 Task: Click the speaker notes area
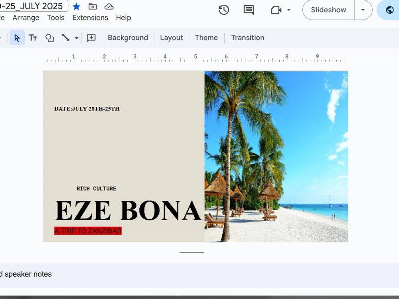(x=199, y=275)
